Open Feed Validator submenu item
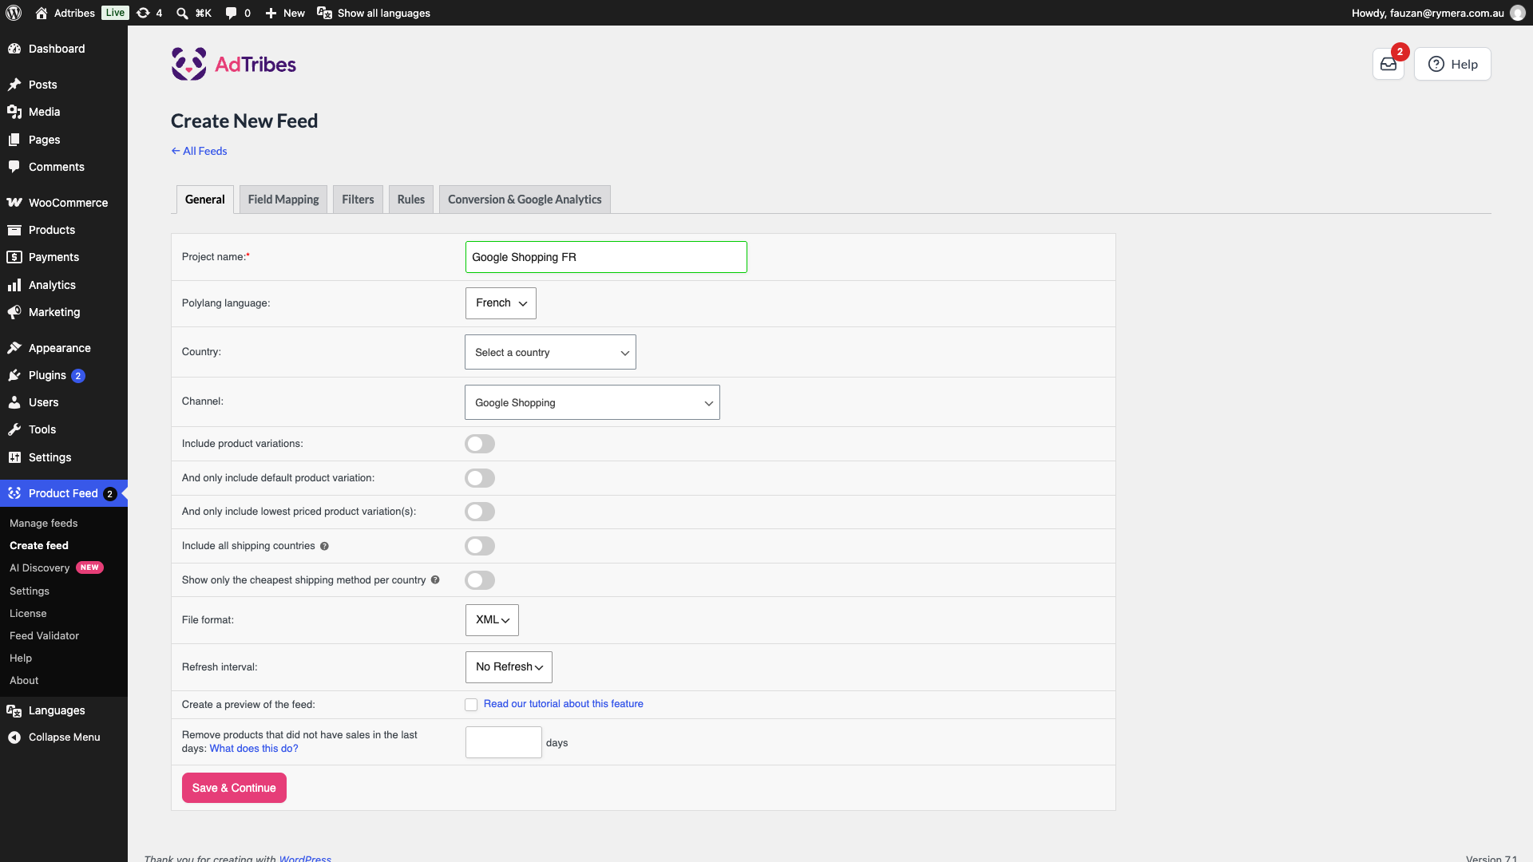1533x862 pixels. (x=45, y=636)
